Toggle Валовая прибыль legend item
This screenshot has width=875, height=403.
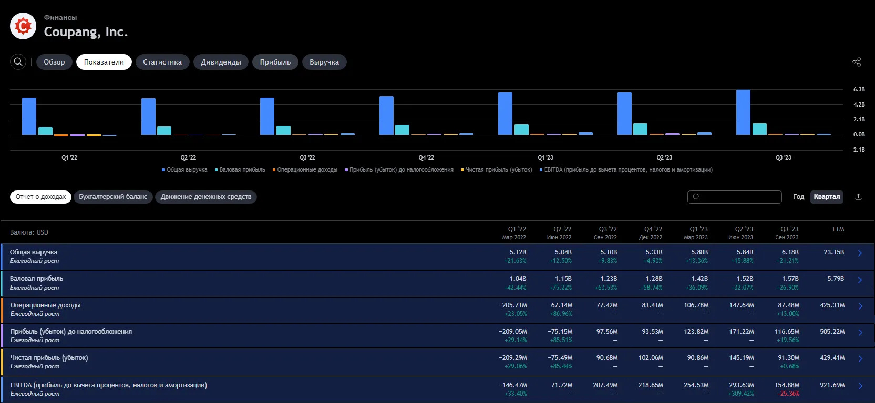click(240, 169)
